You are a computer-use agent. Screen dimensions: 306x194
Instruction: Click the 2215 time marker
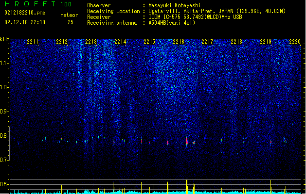pyautogui.click(x=149, y=41)
